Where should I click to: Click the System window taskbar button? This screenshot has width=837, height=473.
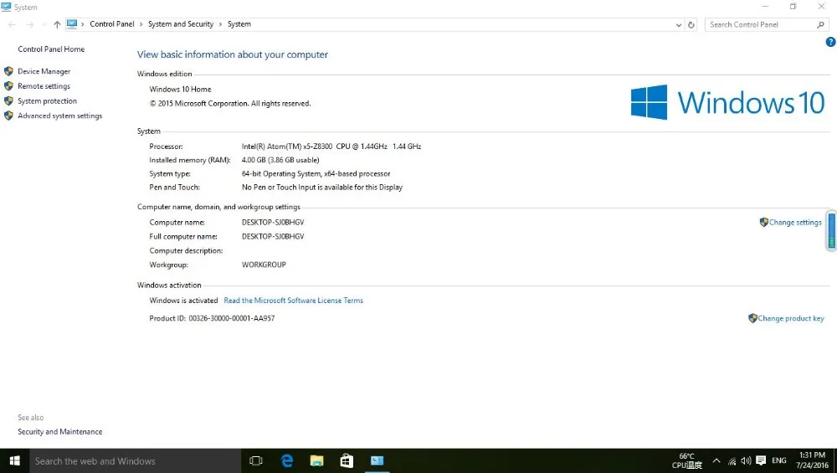click(x=377, y=460)
